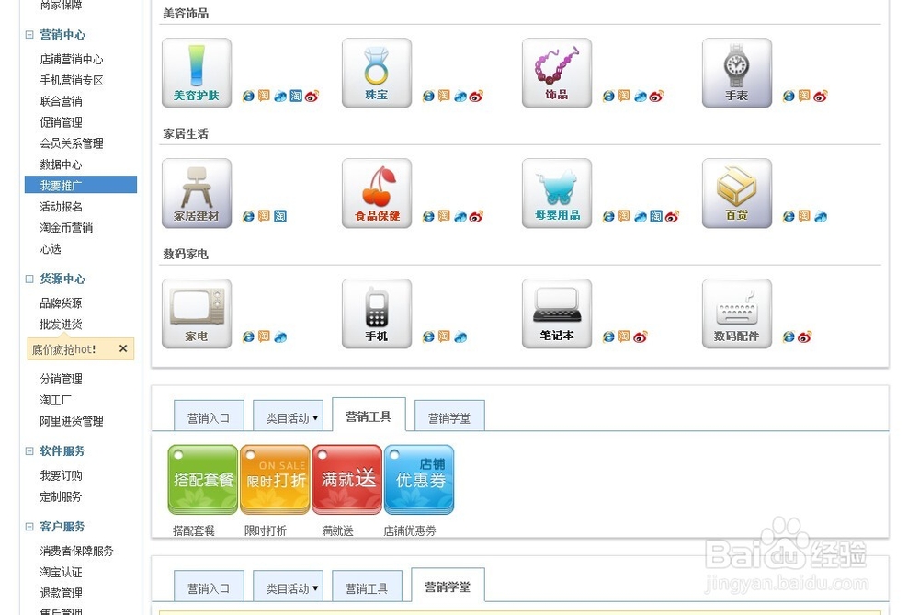Image resolution: width=919 pixels, height=615 pixels.
Task: Open the 食品保健 category icon
Action: [376, 191]
